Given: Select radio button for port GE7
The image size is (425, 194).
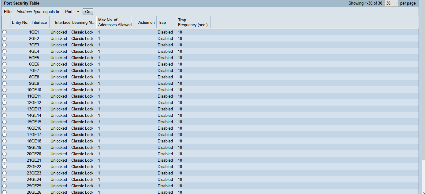Looking at the screenshot, I should (x=4, y=71).
